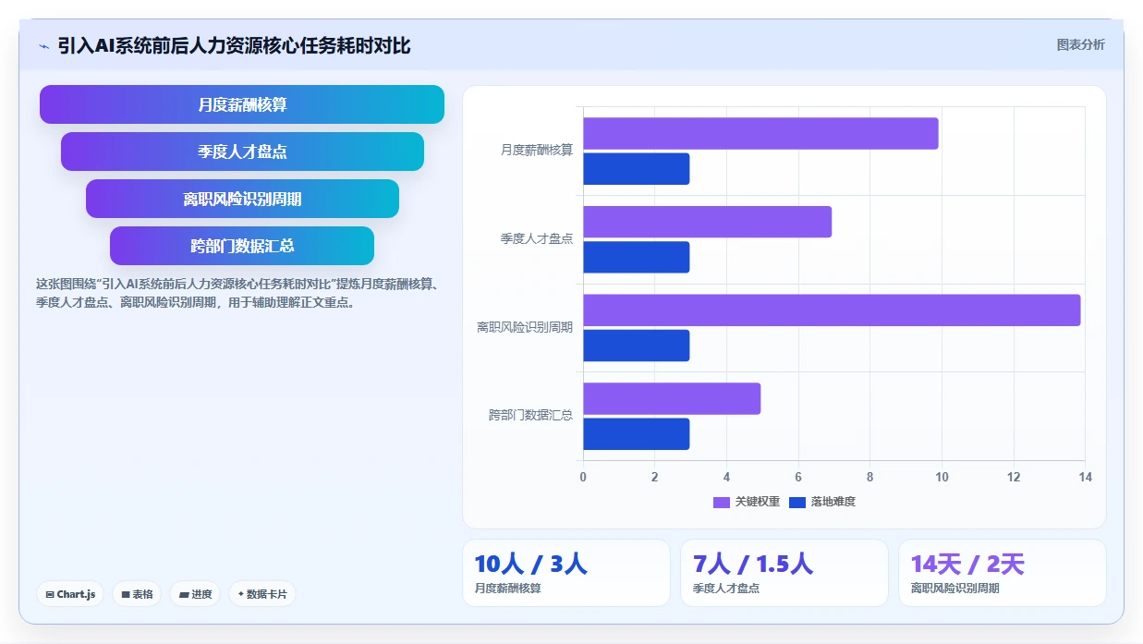This screenshot has width=1143, height=644.
Task: Click the chart y-axis label 季度人才盘点
Action: pyautogui.click(x=537, y=238)
